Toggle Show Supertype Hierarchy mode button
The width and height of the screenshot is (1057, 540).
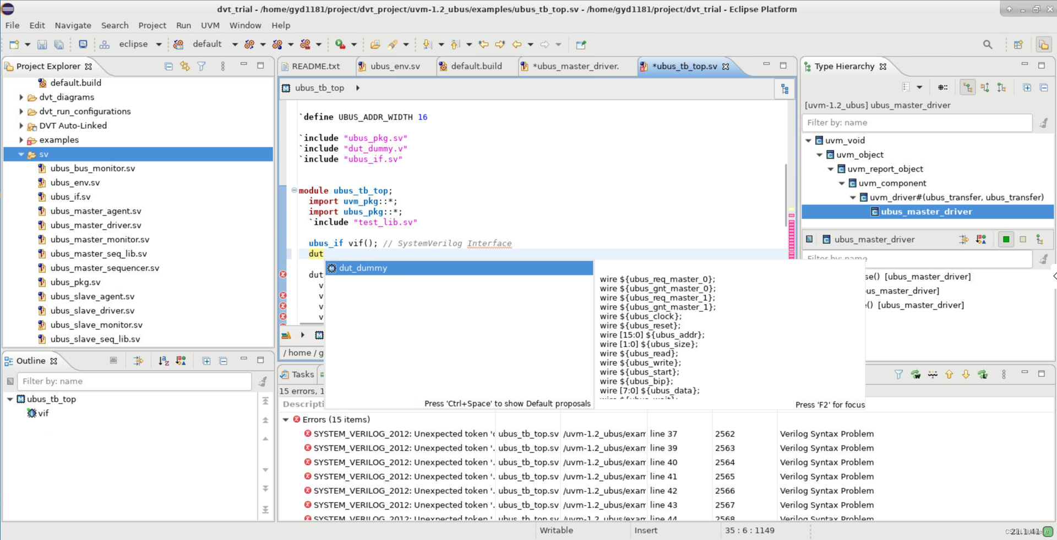pyautogui.click(x=984, y=87)
